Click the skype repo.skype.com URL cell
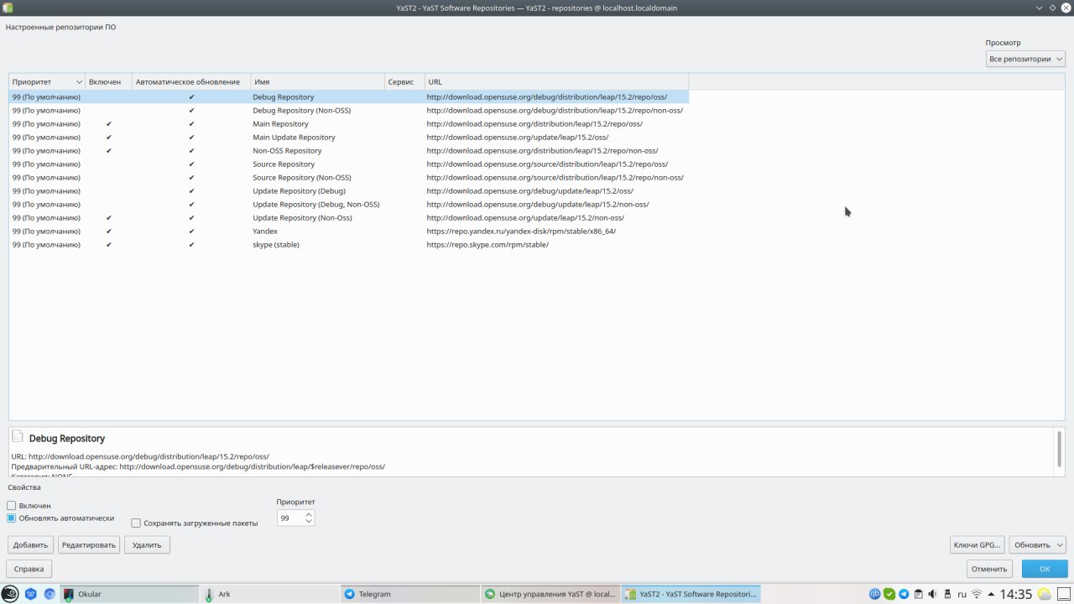The image size is (1074, 604). 487,245
